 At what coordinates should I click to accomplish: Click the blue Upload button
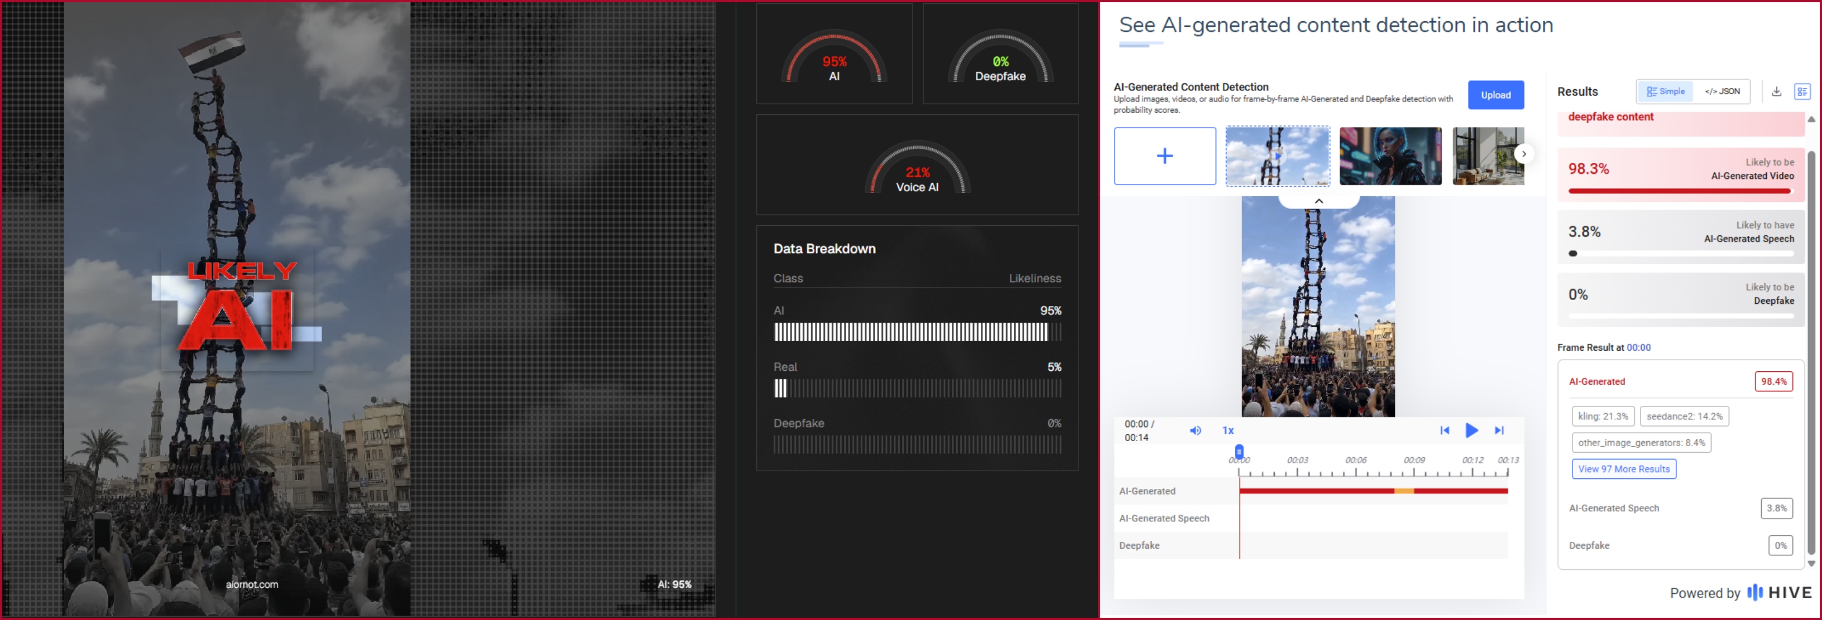(1495, 95)
